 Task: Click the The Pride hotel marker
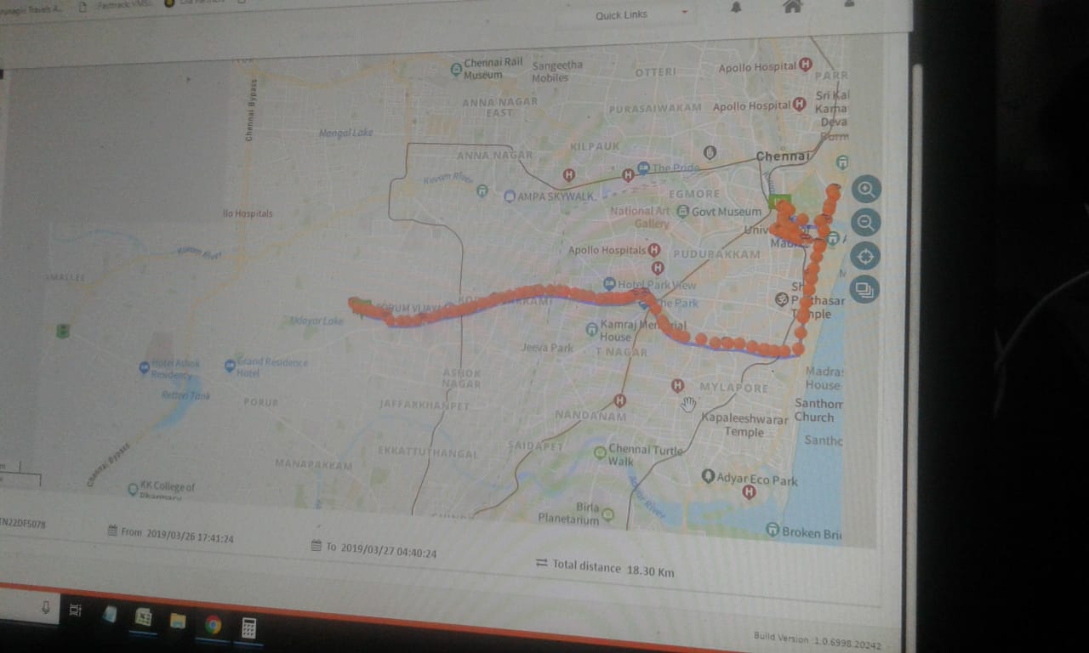pos(643,168)
